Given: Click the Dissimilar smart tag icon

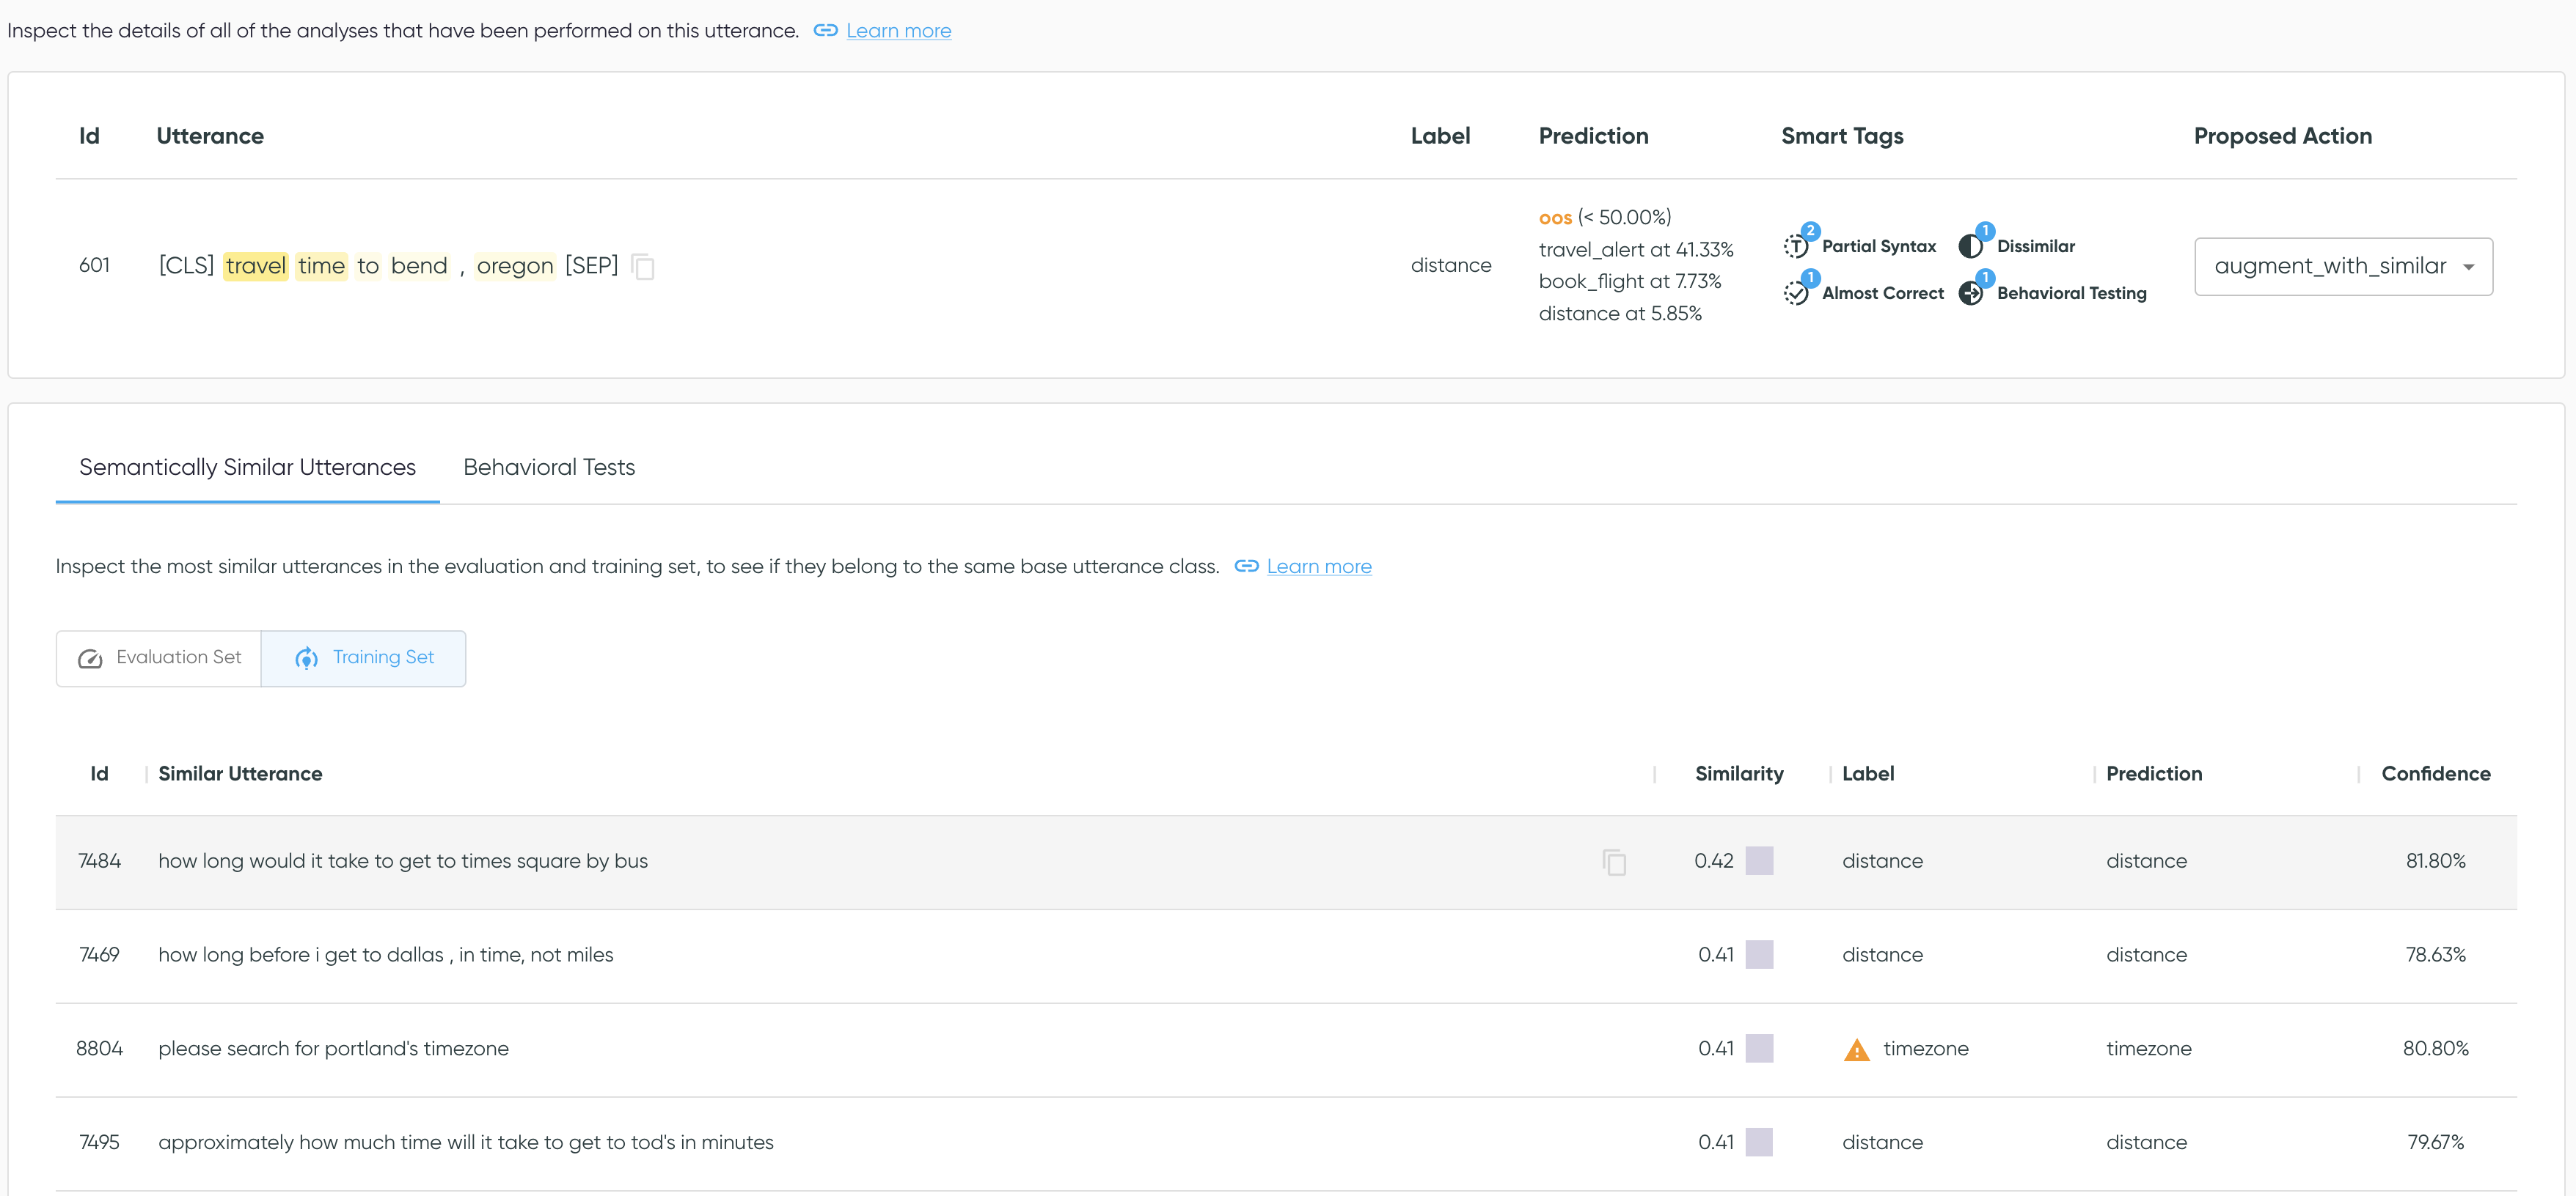Looking at the screenshot, I should pos(1970,246).
